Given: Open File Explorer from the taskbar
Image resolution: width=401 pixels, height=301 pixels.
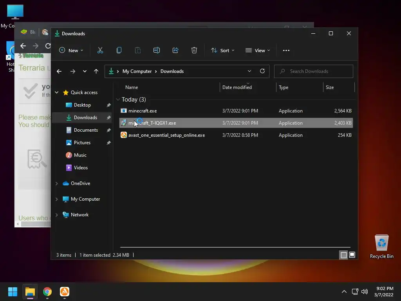Looking at the screenshot, I should pyautogui.click(x=30, y=292).
